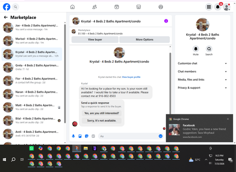Open the emoji picker in message box

(160, 136)
